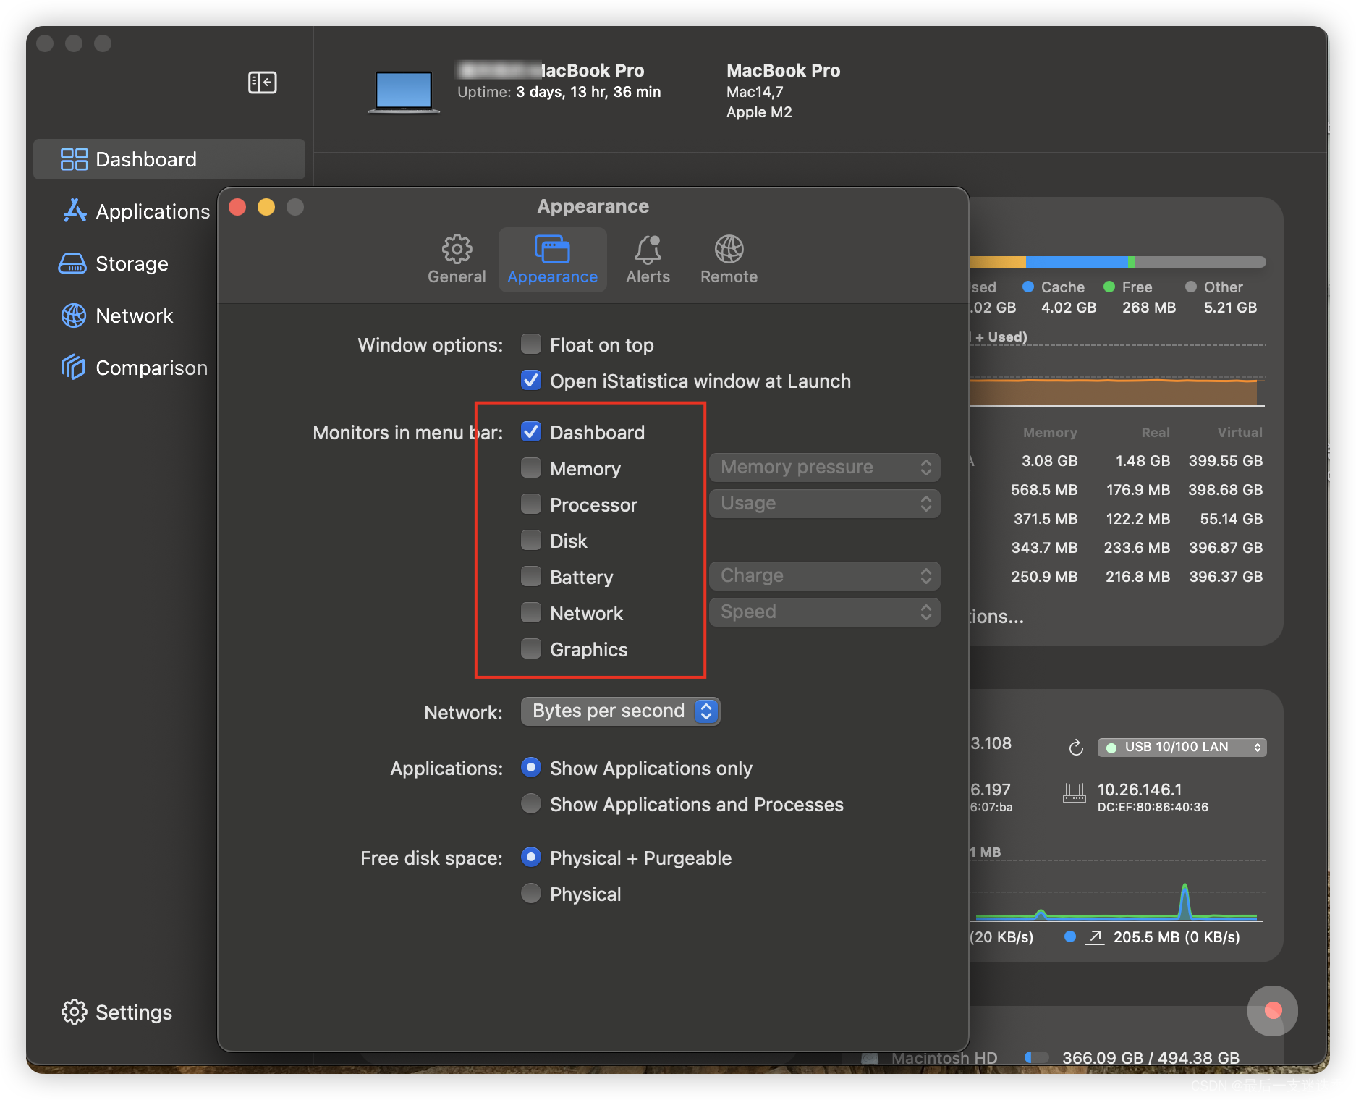Click the ethernet port icon beside 10.26.146.1
1356x1100 pixels.
coord(1074,793)
